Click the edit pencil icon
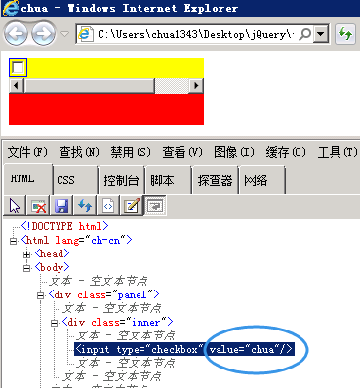 click(132, 206)
